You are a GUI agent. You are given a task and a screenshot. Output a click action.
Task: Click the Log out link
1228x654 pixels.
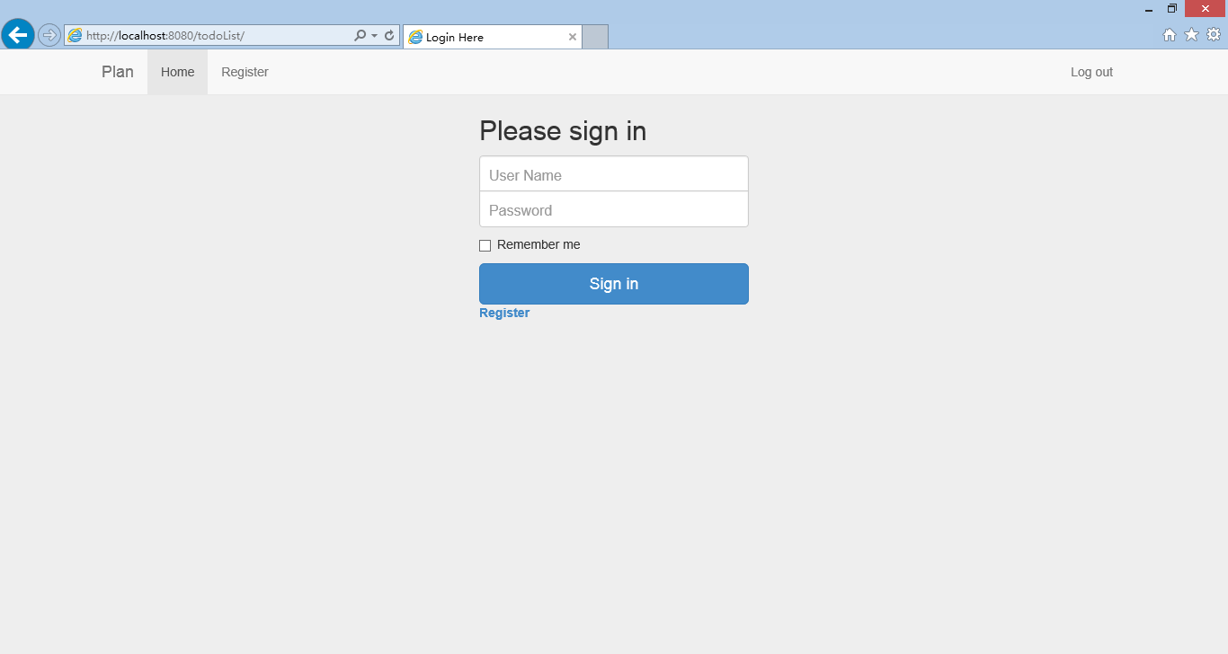pos(1091,72)
